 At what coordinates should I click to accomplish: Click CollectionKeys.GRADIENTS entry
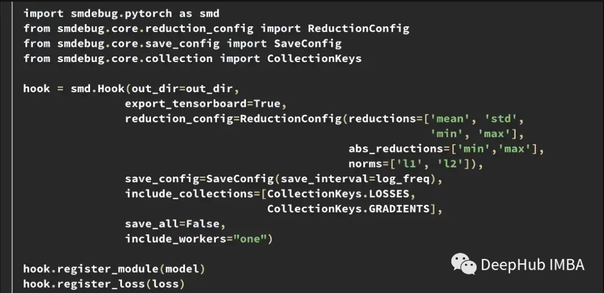348,209
